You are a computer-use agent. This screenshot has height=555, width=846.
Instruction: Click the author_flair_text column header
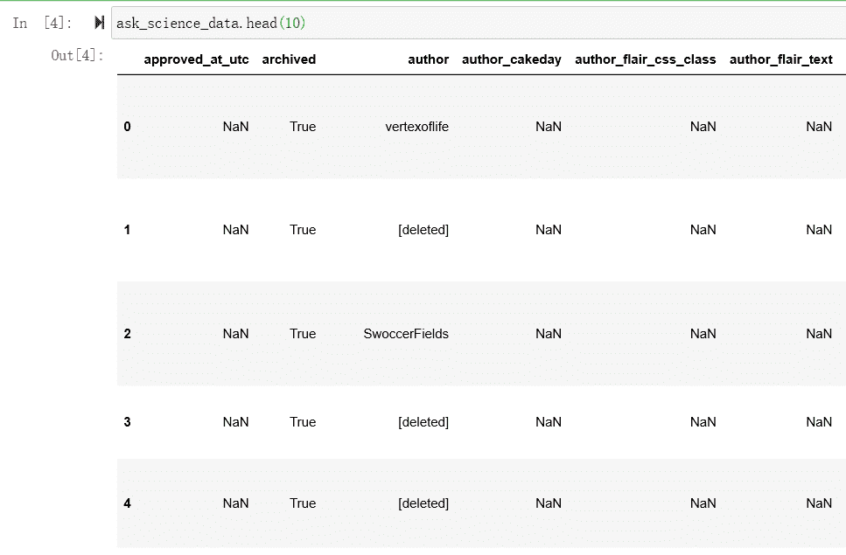coord(780,59)
